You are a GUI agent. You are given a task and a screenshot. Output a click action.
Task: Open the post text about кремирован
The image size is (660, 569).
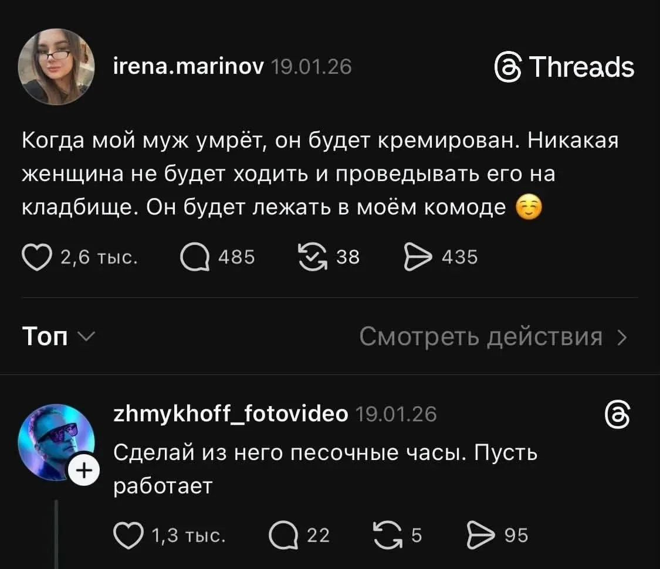click(320, 173)
